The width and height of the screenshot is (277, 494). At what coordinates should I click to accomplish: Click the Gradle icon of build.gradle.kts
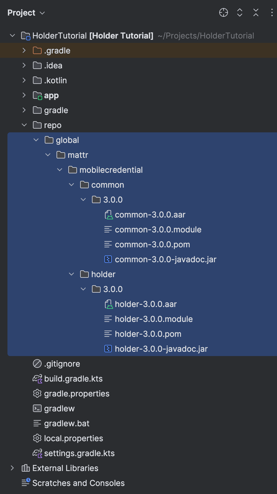pyautogui.click(x=37, y=379)
